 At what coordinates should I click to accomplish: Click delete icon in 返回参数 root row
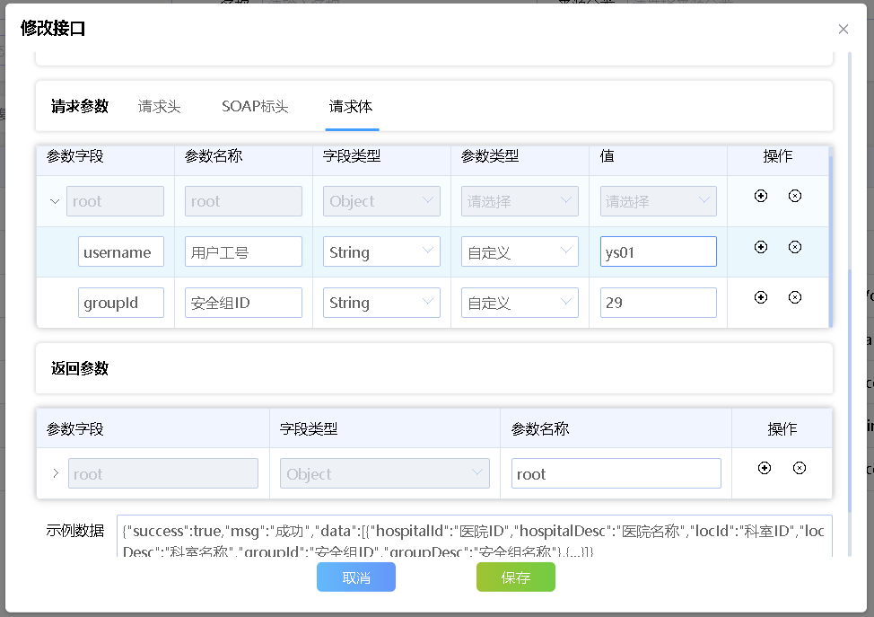click(x=801, y=467)
